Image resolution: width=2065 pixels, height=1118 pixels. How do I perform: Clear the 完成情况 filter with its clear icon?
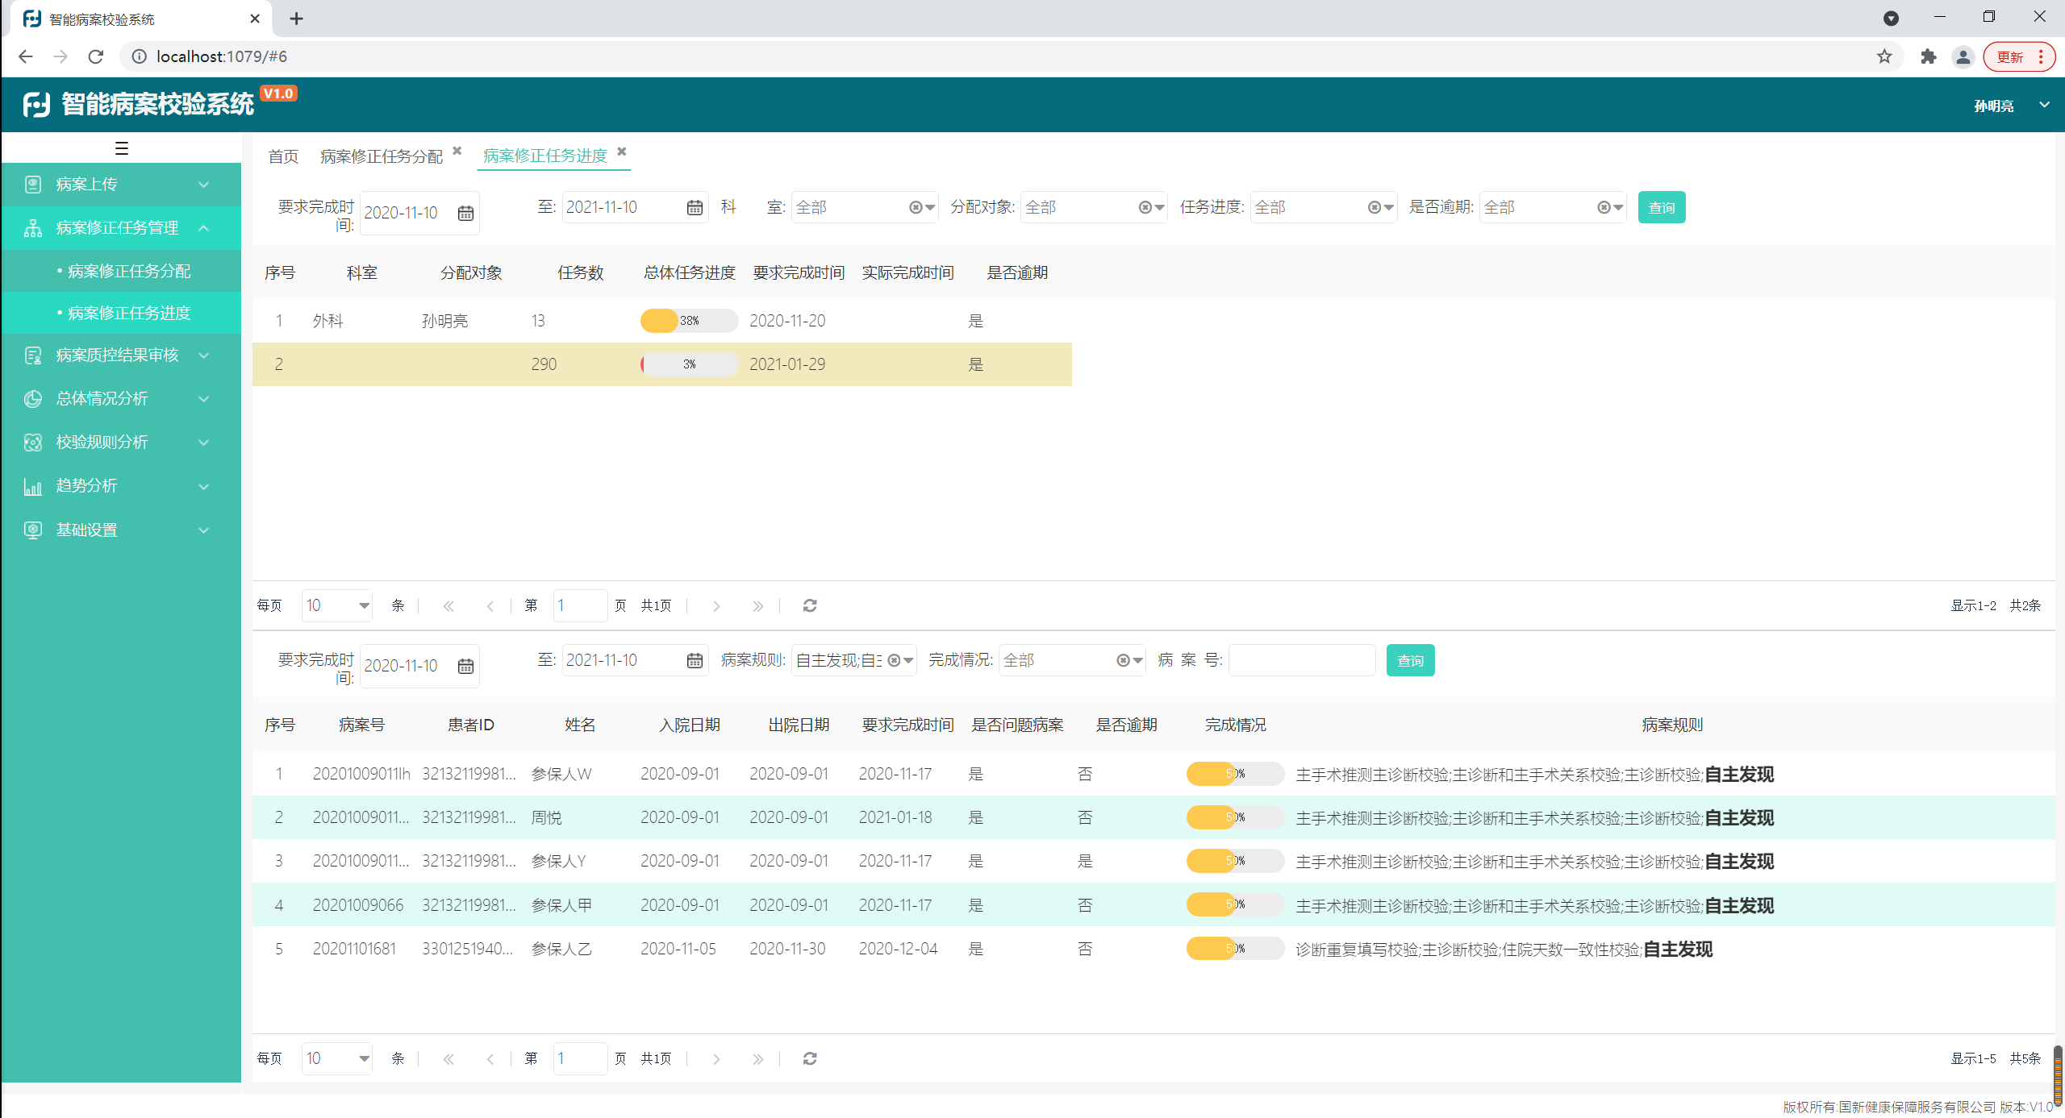[x=1122, y=661]
